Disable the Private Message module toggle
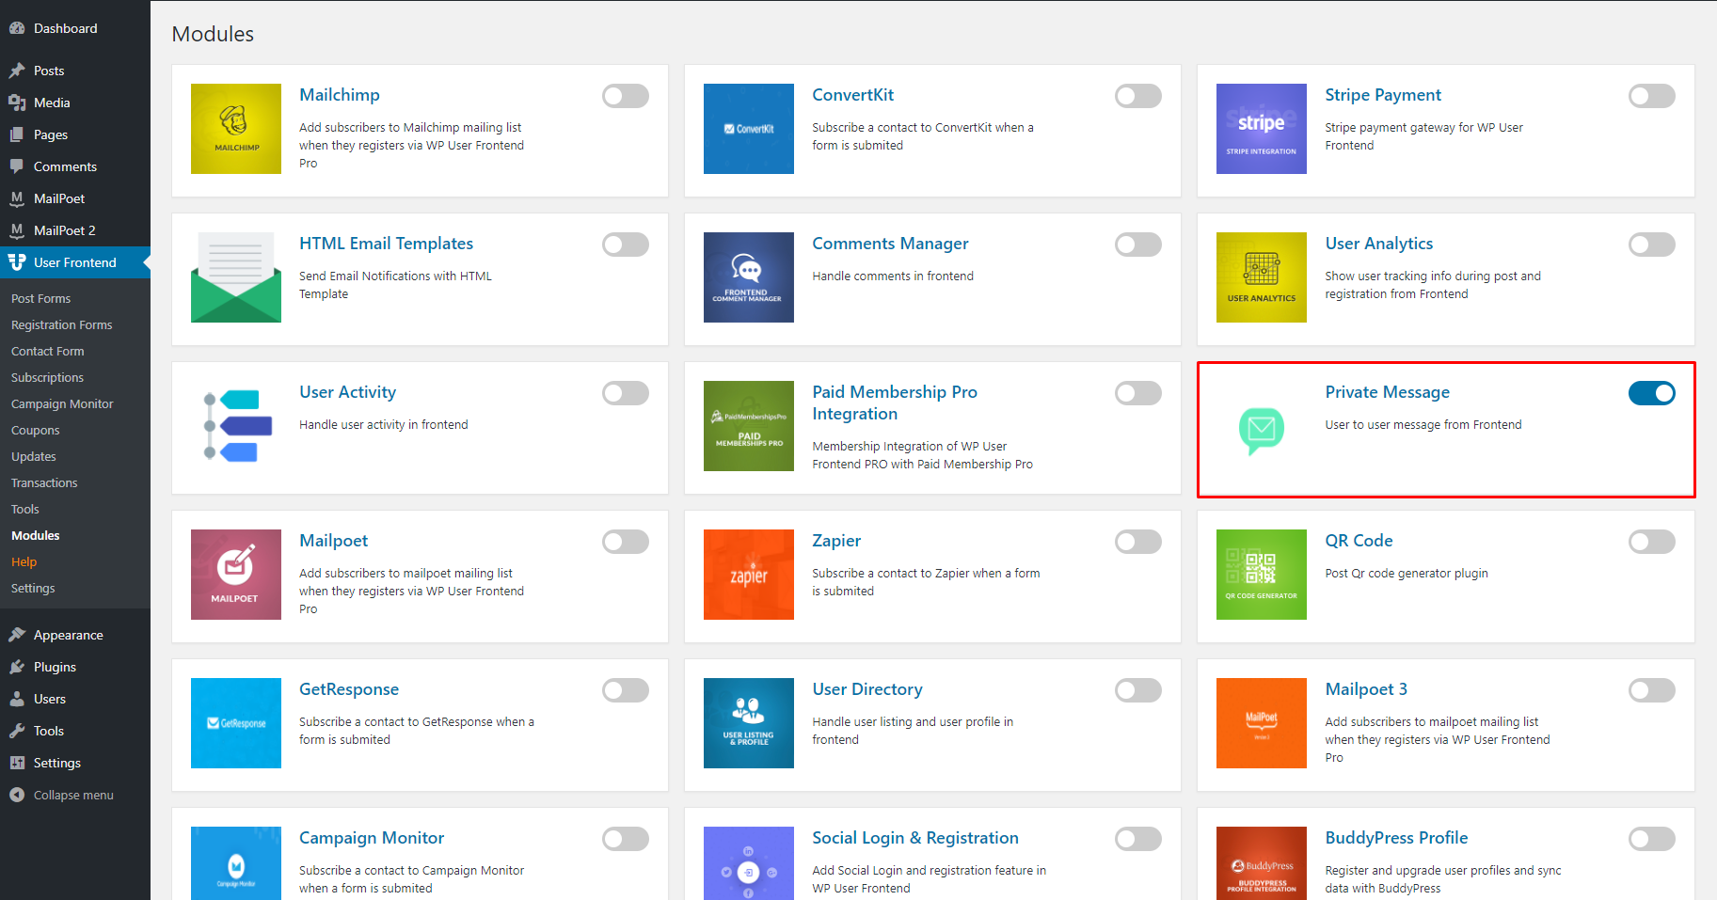This screenshot has width=1717, height=900. pos(1651,393)
